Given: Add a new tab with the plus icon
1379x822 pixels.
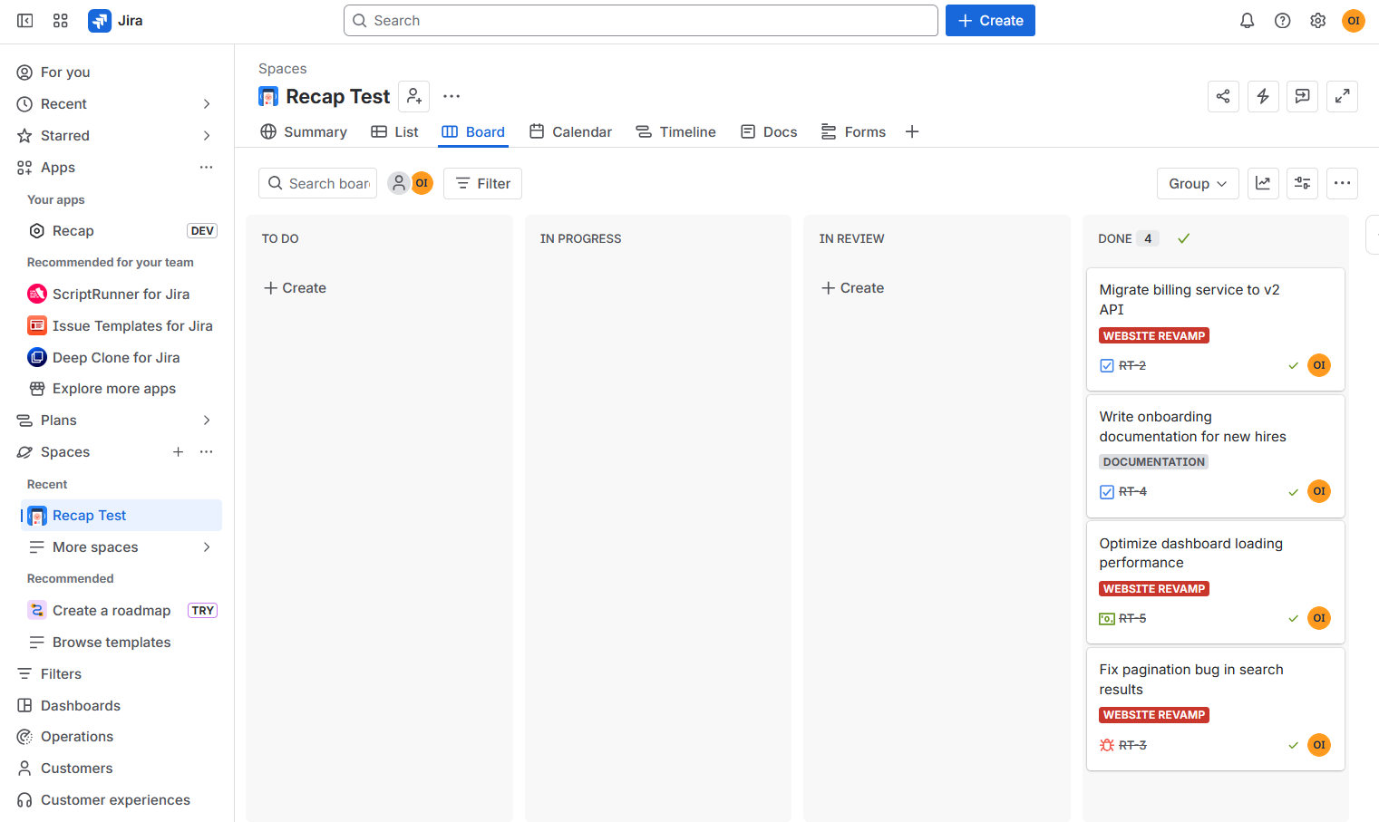Looking at the screenshot, I should pos(912,132).
